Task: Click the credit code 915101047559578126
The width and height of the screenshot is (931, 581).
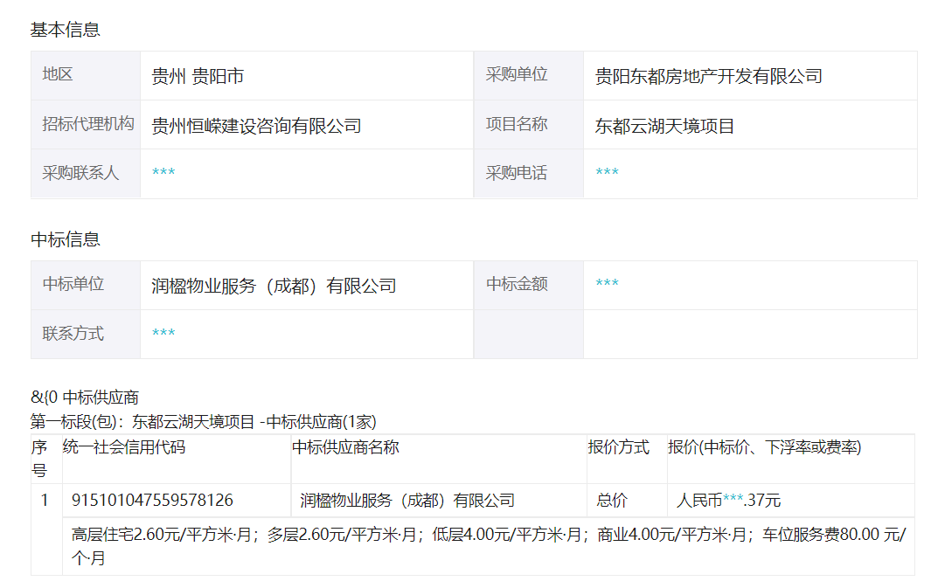Action: pyautogui.click(x=153, y=501)
